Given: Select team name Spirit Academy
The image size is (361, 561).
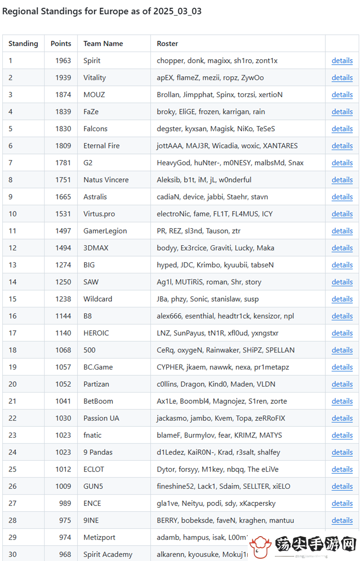Looking at the screenshot, I should [108, 555].
